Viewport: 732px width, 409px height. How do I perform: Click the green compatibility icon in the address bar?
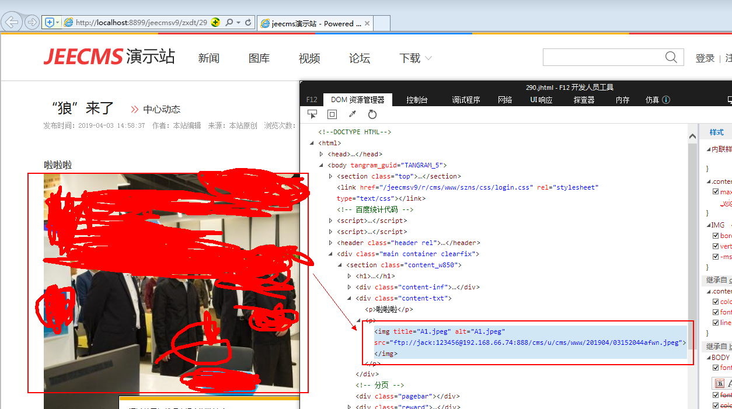click(x=215, y=22)
